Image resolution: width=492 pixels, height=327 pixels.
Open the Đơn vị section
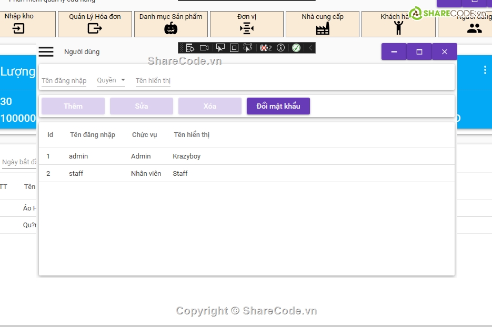(246, 24)
